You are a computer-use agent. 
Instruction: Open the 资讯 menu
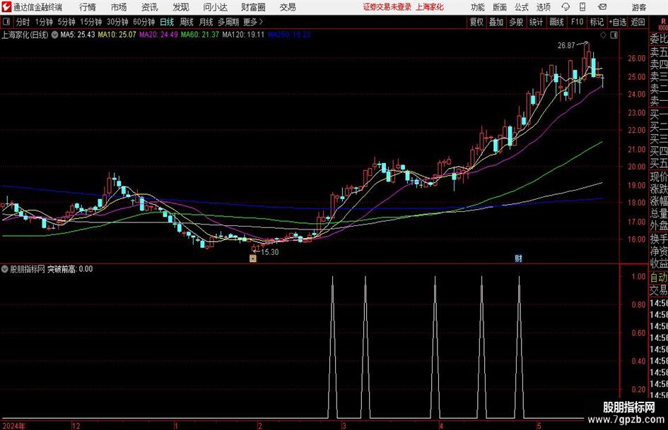[150, 7]
